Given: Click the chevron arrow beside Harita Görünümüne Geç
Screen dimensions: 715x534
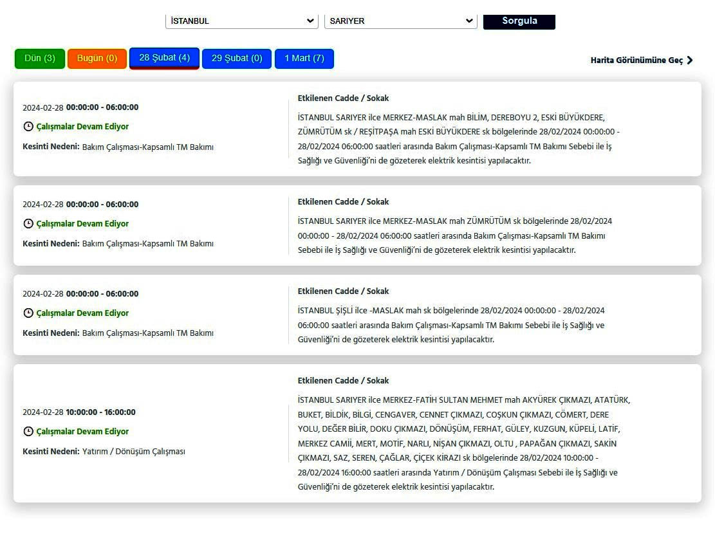Looking at the screenshot, I should point(690,60).
